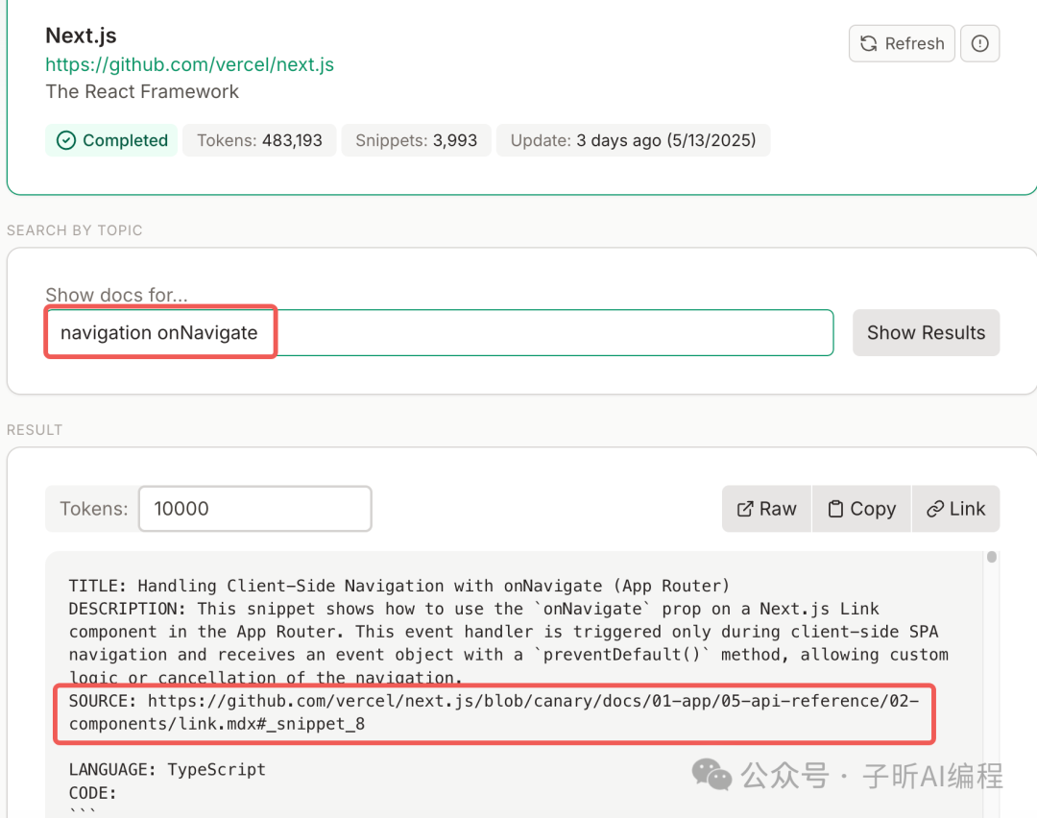Viewport: 1037px width, 818px height.
Task: Click the SEARCH BY TOPIC label
Action: [74, 230]
